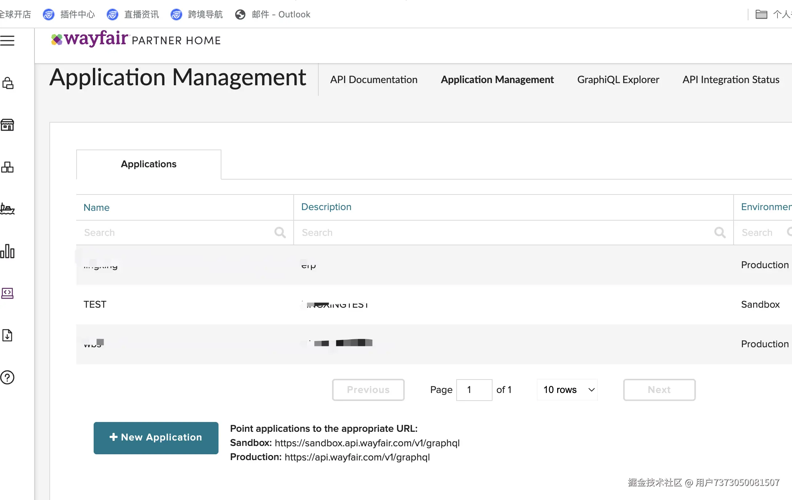Open GraphiQL Explorer tab
The height and width of the screenshot is (500, 792).
618,80
